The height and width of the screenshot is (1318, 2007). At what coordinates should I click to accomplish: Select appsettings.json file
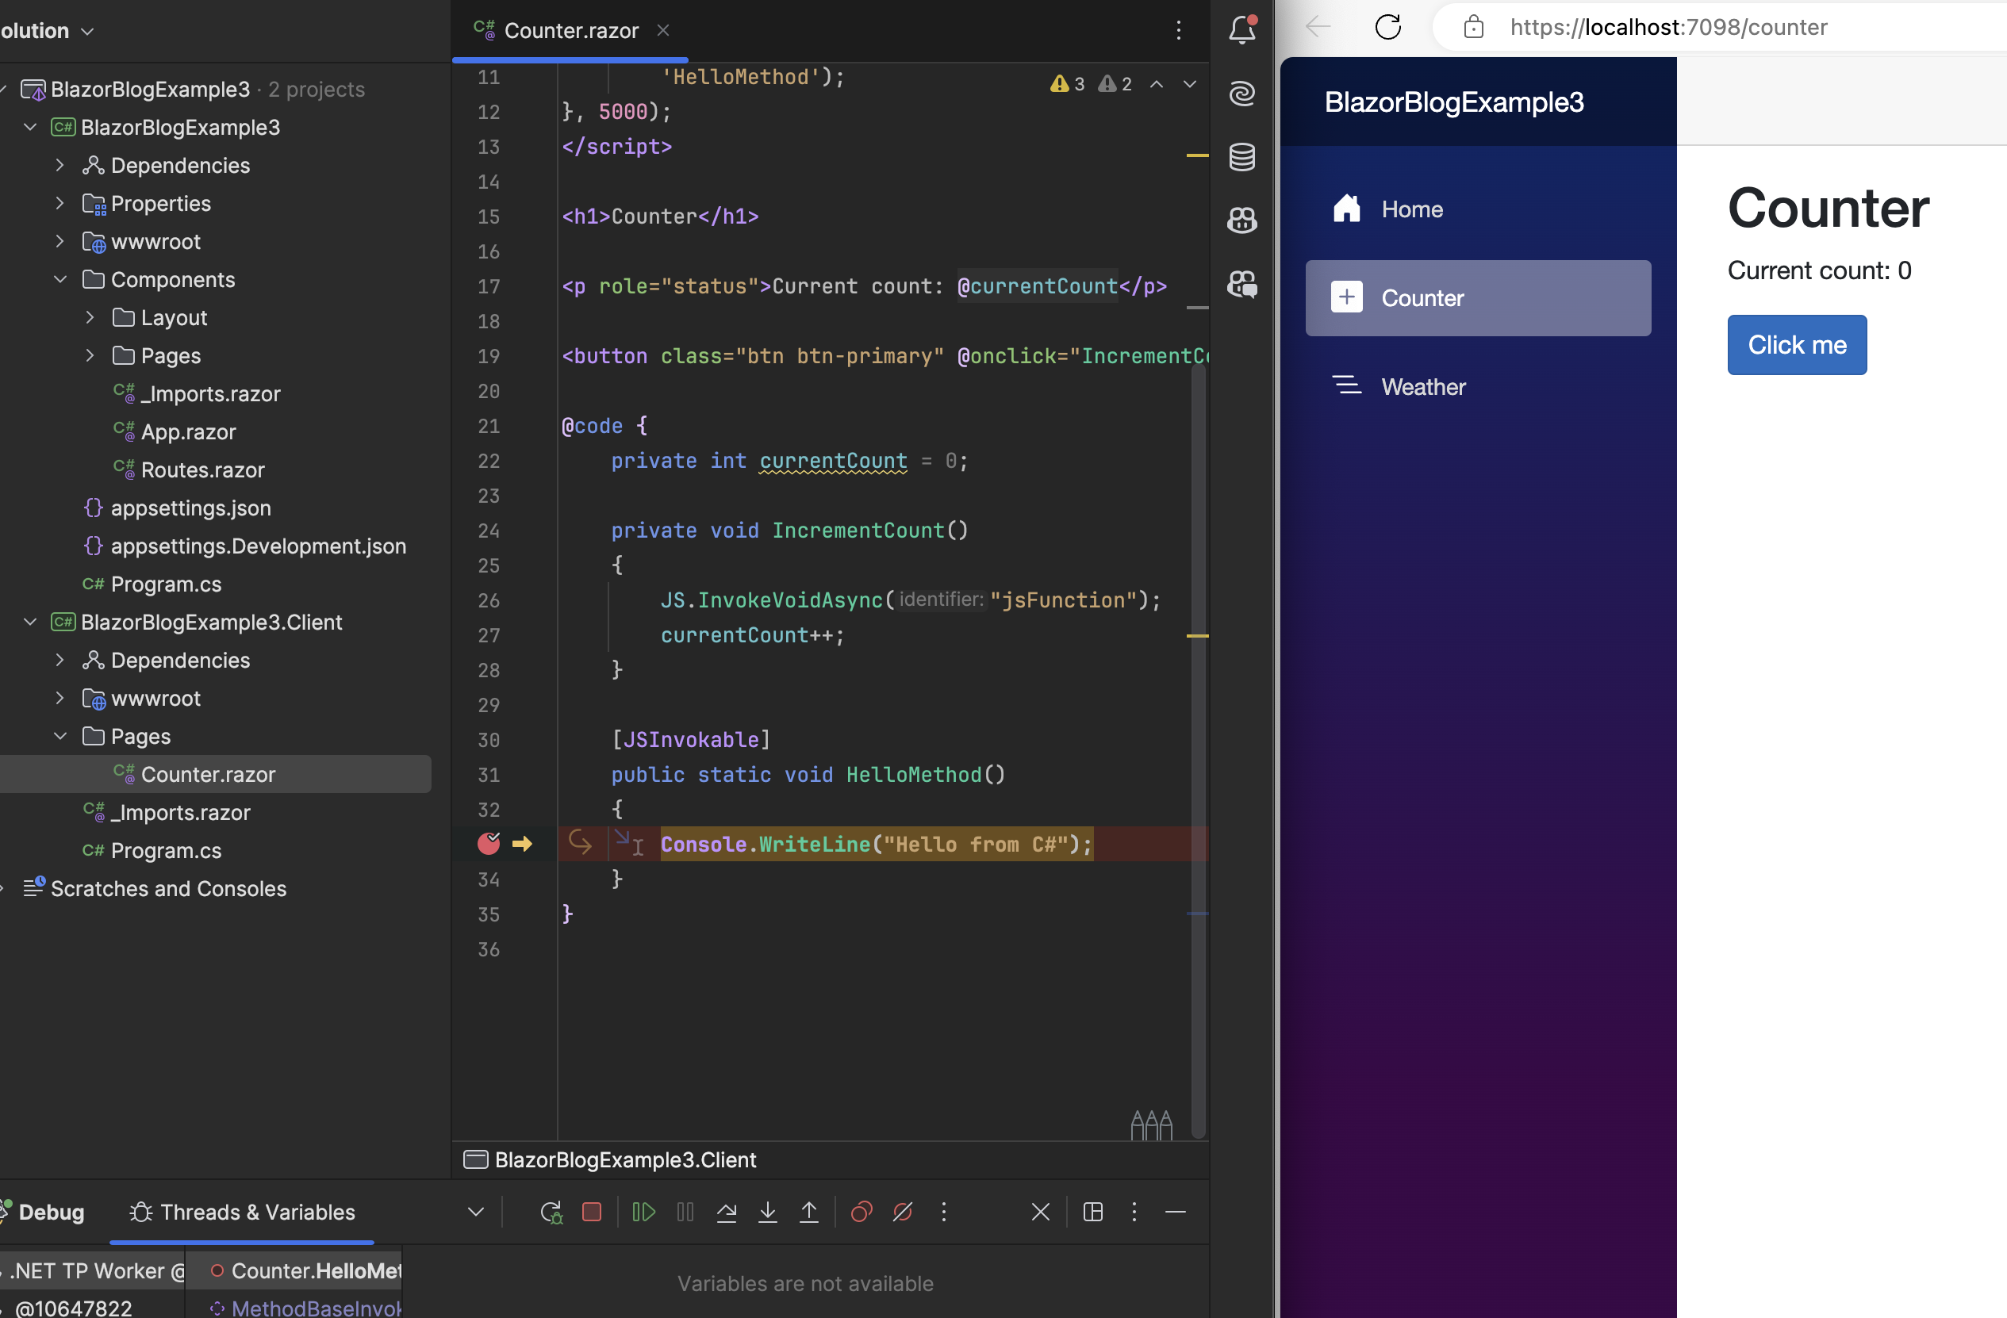click(x=190, y=508)
